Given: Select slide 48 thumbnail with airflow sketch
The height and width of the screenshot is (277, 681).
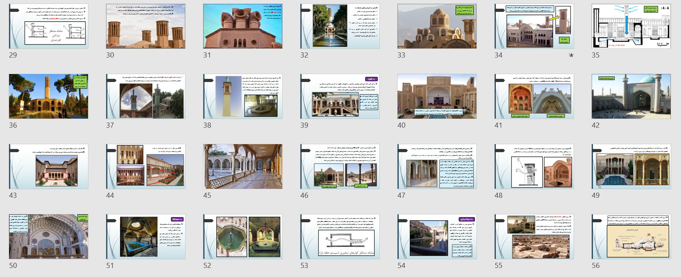Looking at the screenshot, I should (x=534, y=167).
